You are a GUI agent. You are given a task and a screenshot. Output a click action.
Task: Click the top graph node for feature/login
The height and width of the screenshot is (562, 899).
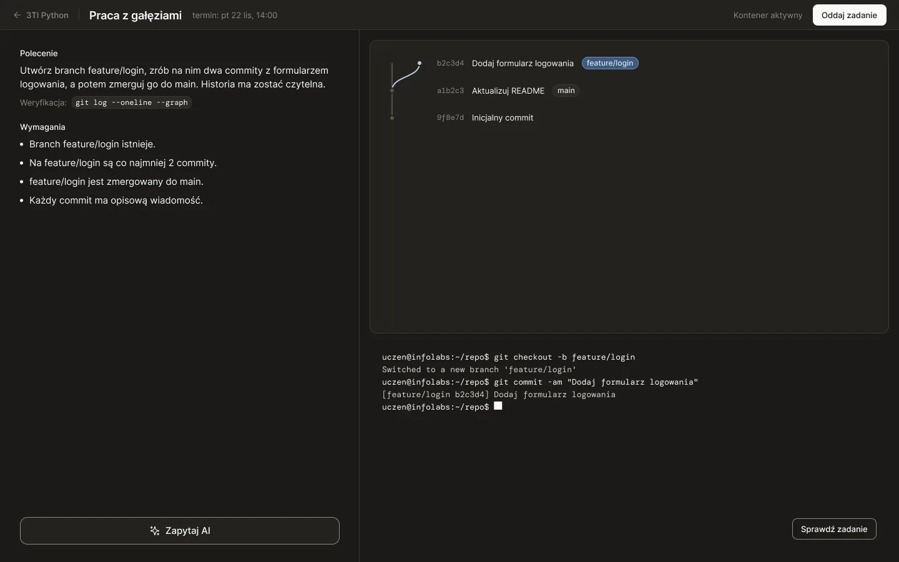coord(420,63)
